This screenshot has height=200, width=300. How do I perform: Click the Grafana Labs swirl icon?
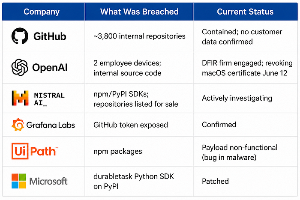[x=18, y=125]
